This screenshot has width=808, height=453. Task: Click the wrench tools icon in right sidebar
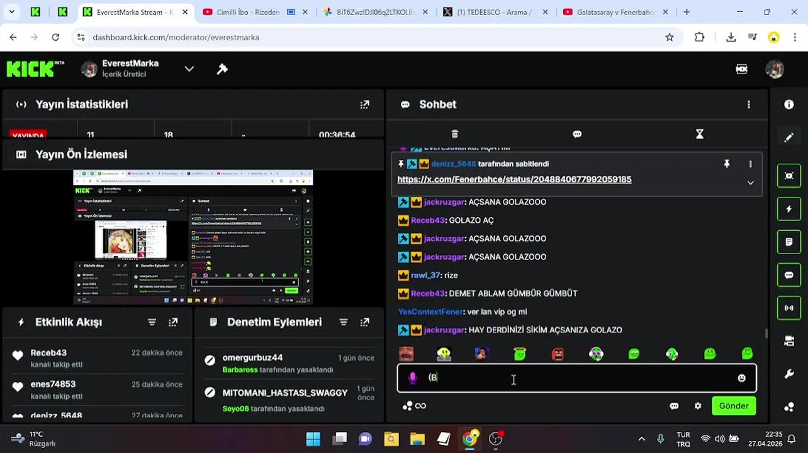(x=788, y=374)
